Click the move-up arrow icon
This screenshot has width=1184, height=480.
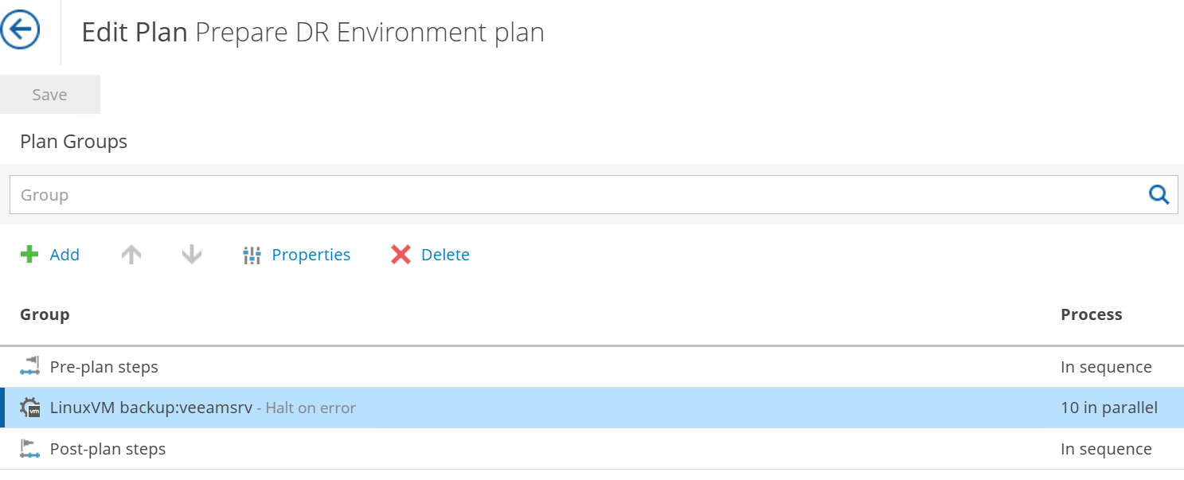131,254
